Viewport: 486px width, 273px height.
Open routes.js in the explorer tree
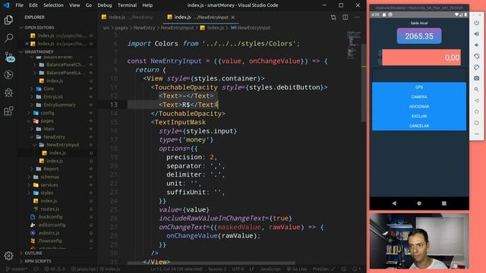[49, 209]
